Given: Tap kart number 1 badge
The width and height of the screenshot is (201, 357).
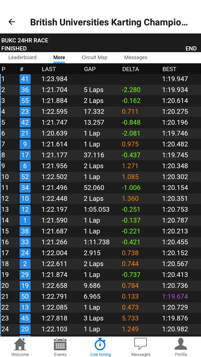Looking at the screenshot, I should [25, 220].
